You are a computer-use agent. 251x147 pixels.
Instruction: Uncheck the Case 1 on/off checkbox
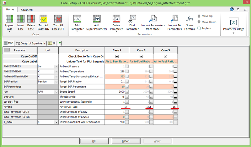coord(117,56)
